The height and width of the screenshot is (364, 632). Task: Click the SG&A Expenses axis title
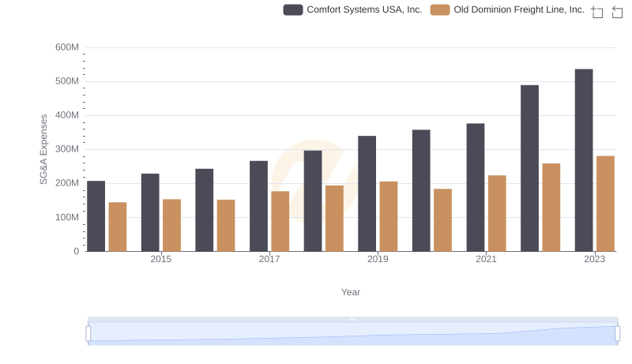click(x=43, y=149)
